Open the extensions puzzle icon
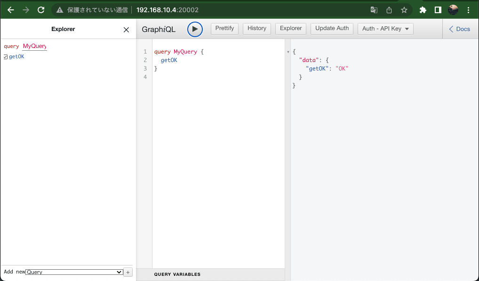 423,10
